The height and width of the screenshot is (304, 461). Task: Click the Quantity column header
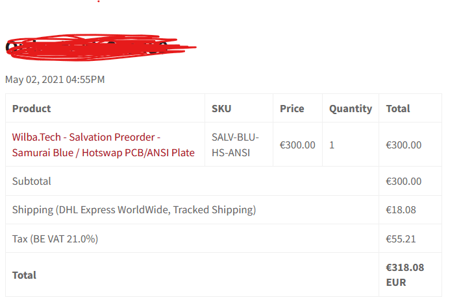click(x=351, y=109)
